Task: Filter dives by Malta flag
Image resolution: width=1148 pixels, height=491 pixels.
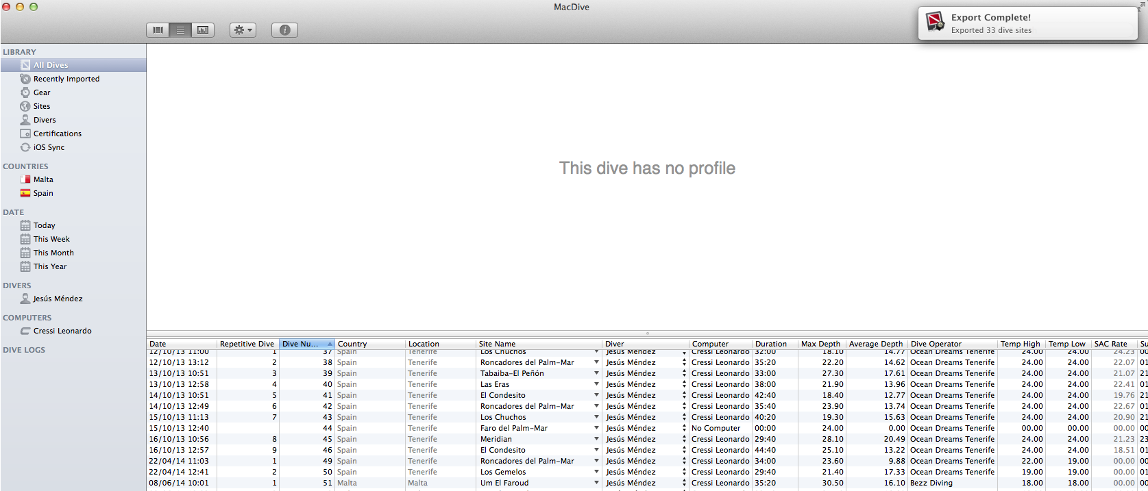Action: (x=25, y=179)
